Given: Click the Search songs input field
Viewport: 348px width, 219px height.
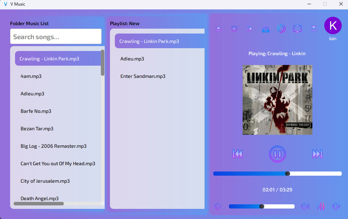Looking at the screenshot, I should [x=56, y=36].
